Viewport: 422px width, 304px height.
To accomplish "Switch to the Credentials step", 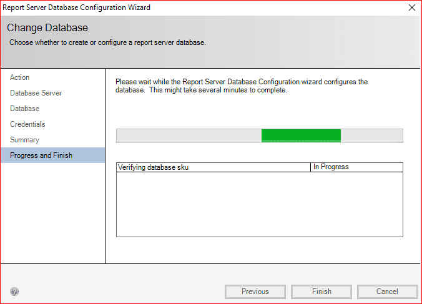I will (x=27, y=124).
